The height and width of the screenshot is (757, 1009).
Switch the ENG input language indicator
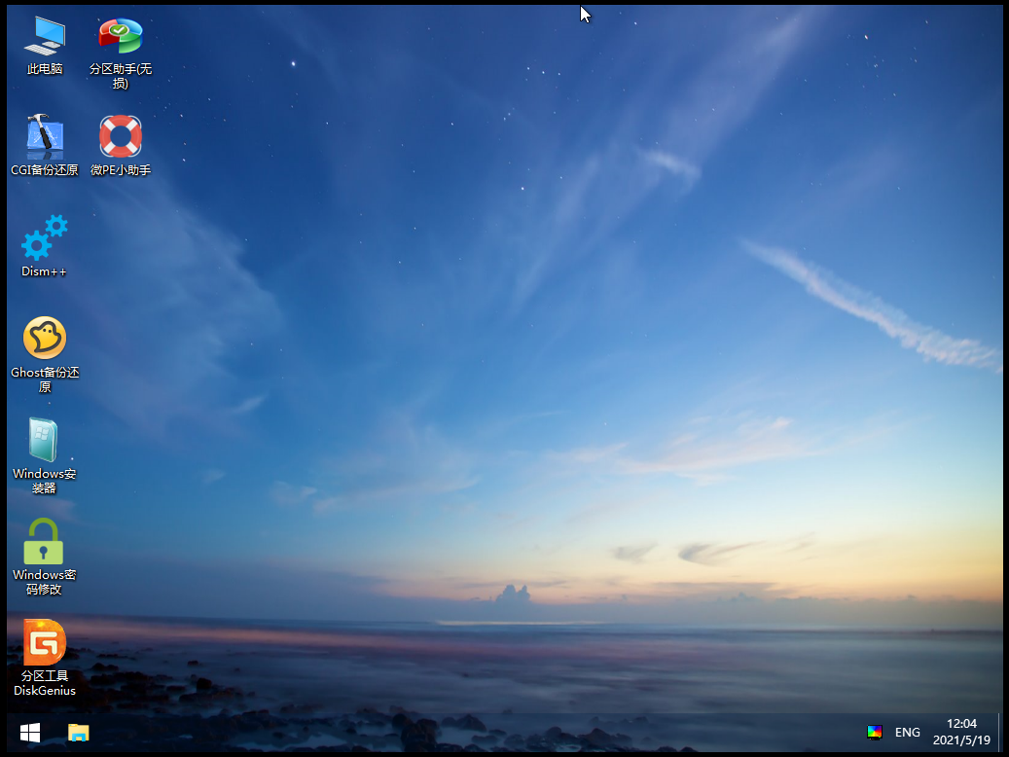pyautogui.click(x=908, y=733)
